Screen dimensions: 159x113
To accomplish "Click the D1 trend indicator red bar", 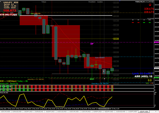I will 133,23.
